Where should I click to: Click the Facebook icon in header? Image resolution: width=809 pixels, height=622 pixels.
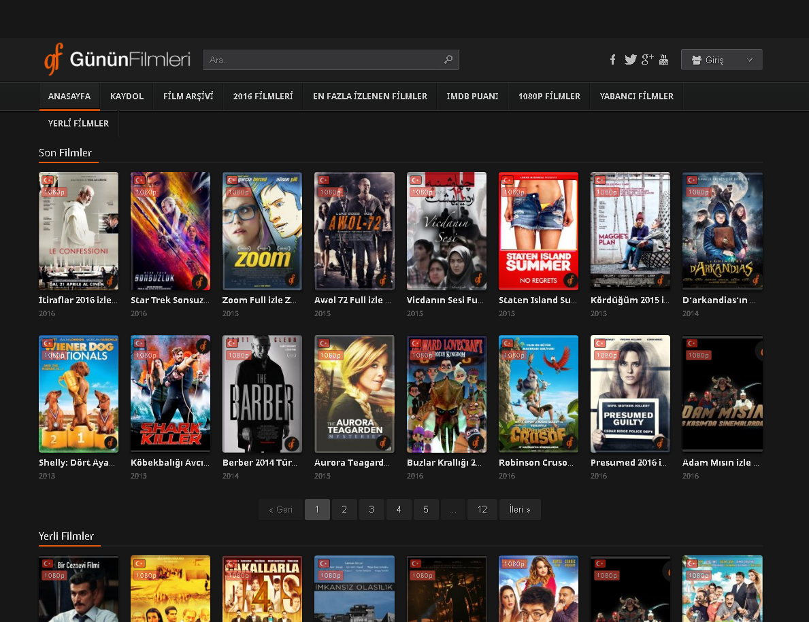point(612,60)
